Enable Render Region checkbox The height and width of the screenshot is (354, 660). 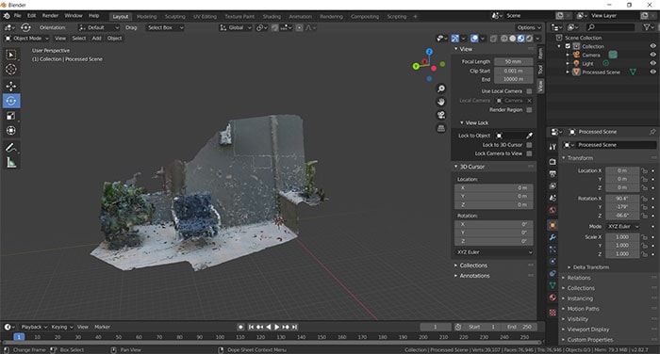[529, 110]
